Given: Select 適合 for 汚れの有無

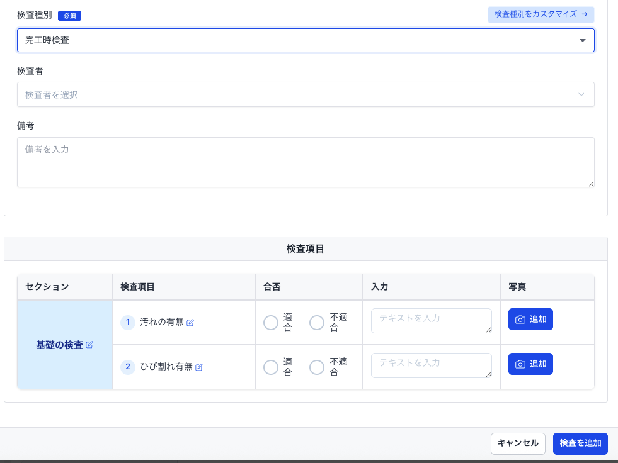Looking at the screenshot, I should coord(271,323).
